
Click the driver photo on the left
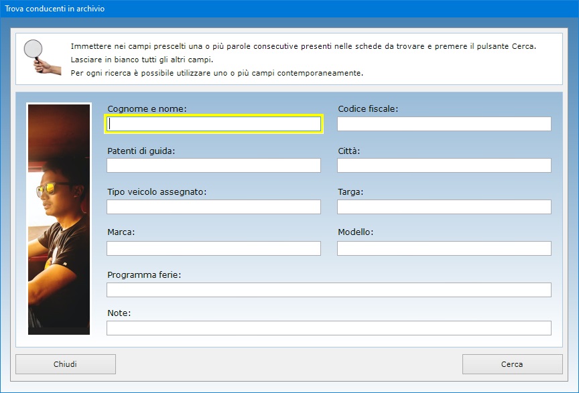58,218
